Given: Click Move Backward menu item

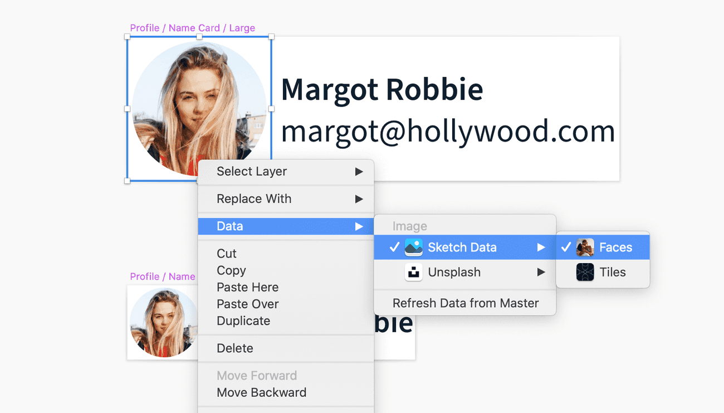Looking at the screenshot, I should [x=261, y=392].
